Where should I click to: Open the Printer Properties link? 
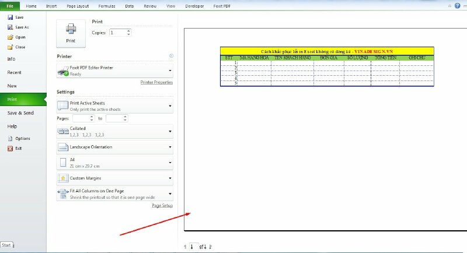tap(156, 83)
